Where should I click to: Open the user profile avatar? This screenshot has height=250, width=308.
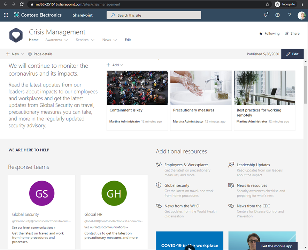(x=301, y=15)
